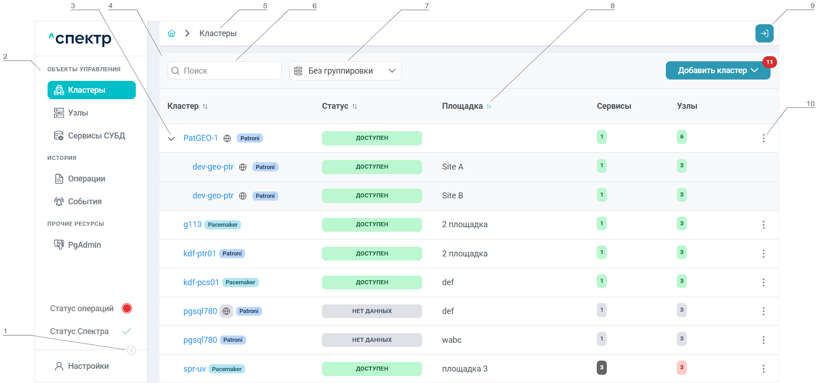
Task: Select Кластеры in sidebar
Action: [x=91, y=90]
